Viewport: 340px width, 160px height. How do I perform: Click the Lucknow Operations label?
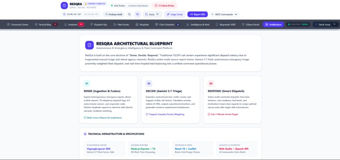pos(138,5)
